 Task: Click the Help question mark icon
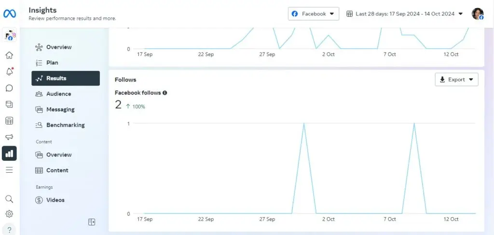[9, 230]
